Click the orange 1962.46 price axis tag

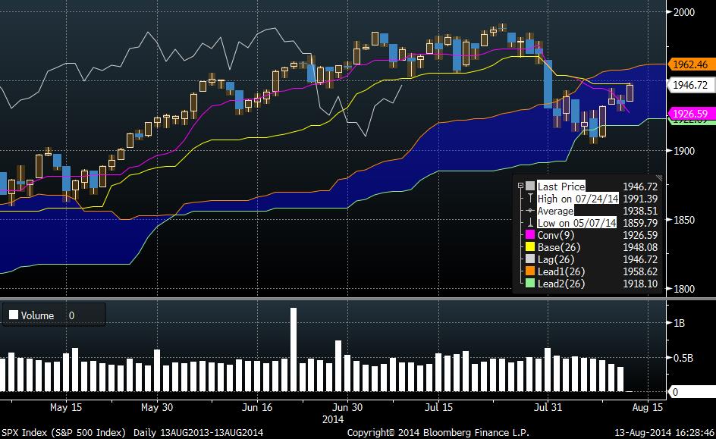pyautogui.click(x=690, y=65)
